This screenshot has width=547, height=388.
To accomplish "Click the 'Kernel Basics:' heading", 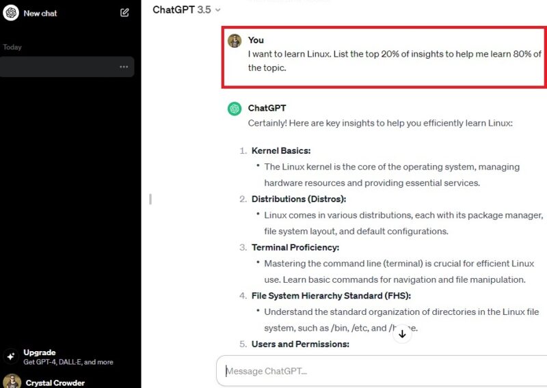I will point(281,150).
